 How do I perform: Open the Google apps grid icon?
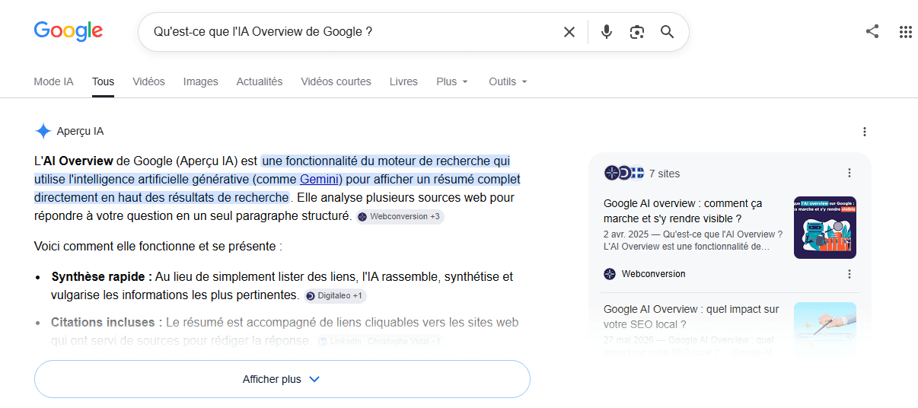906,31
